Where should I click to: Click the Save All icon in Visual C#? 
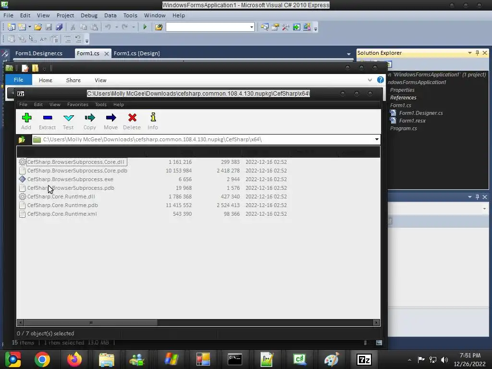point(59,27)
